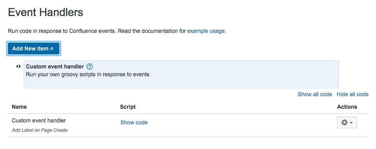
Task: Open the example usage link
Action: pyautogui.click(x=206, y=31)
